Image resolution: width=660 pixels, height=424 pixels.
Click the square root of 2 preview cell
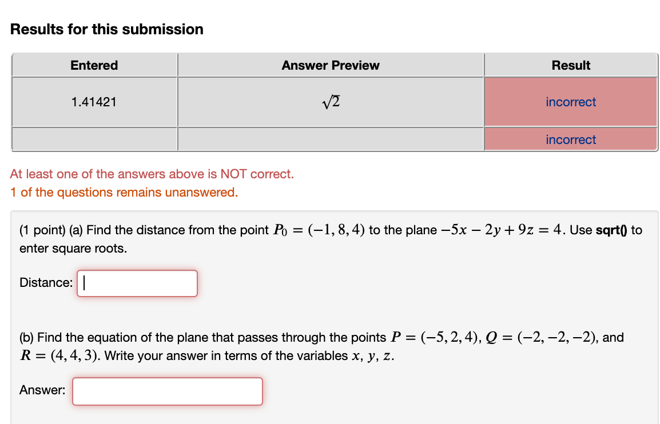pyautogui.click(x=330, y=102)
